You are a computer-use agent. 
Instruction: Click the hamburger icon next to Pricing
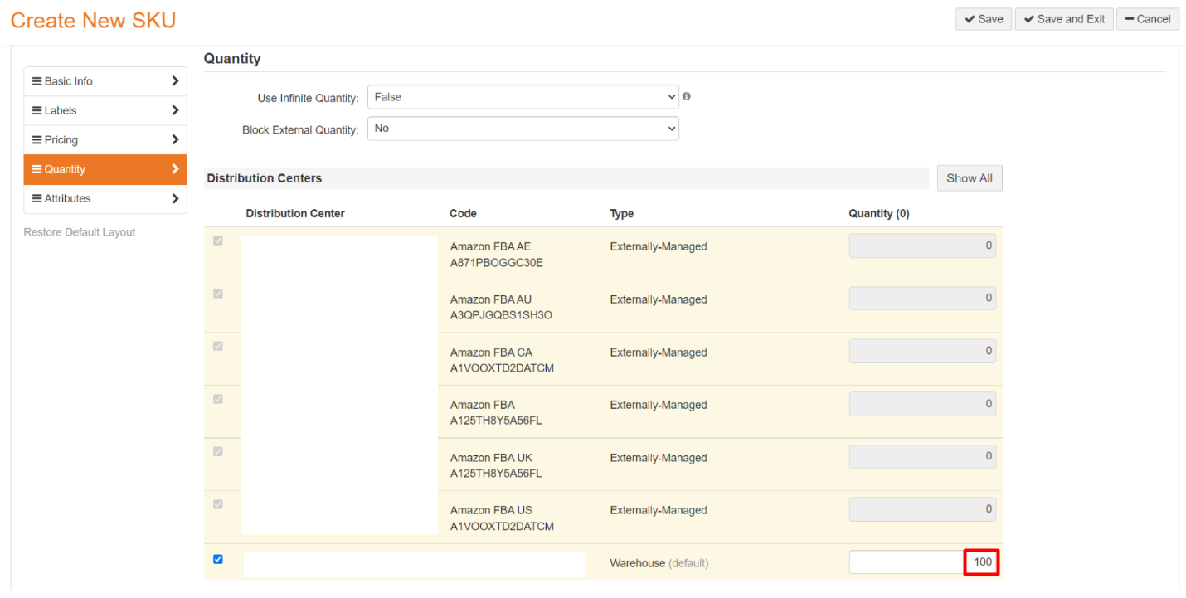tap(36, 140)
